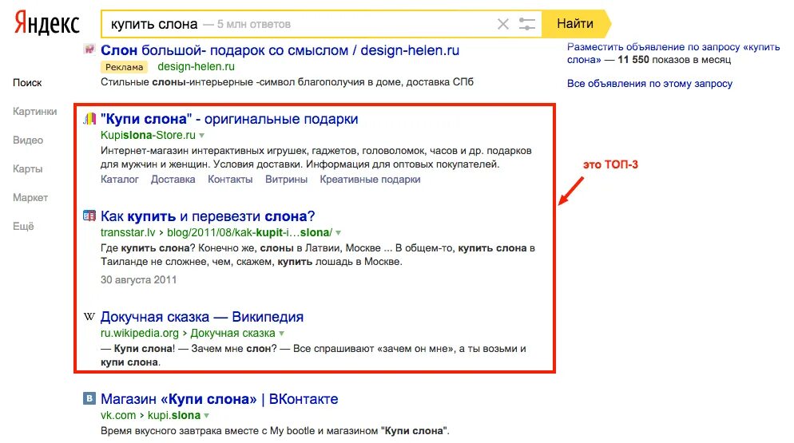Click the Kupislona-Store favicon
Viewport: 794px width, 443px height.
(89, 119)
